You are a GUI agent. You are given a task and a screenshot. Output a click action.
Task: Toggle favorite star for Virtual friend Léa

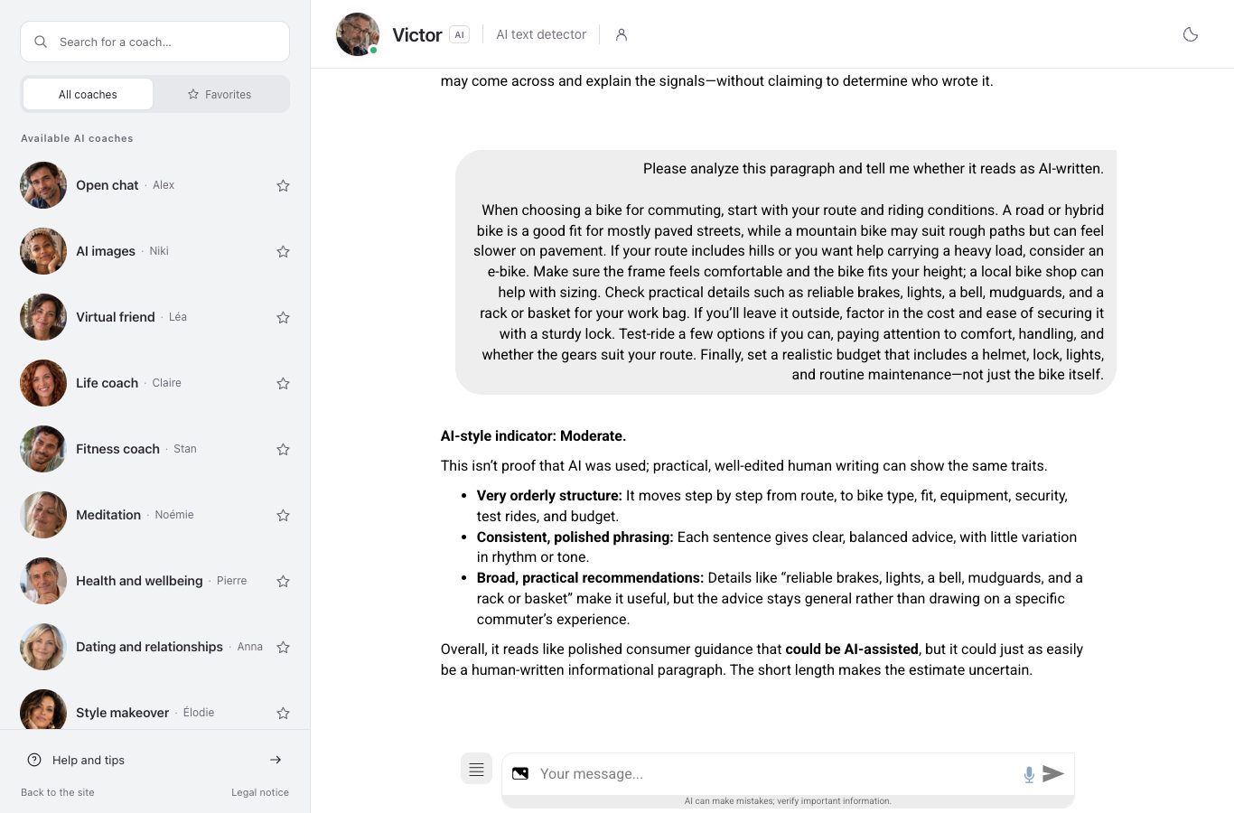283,317
